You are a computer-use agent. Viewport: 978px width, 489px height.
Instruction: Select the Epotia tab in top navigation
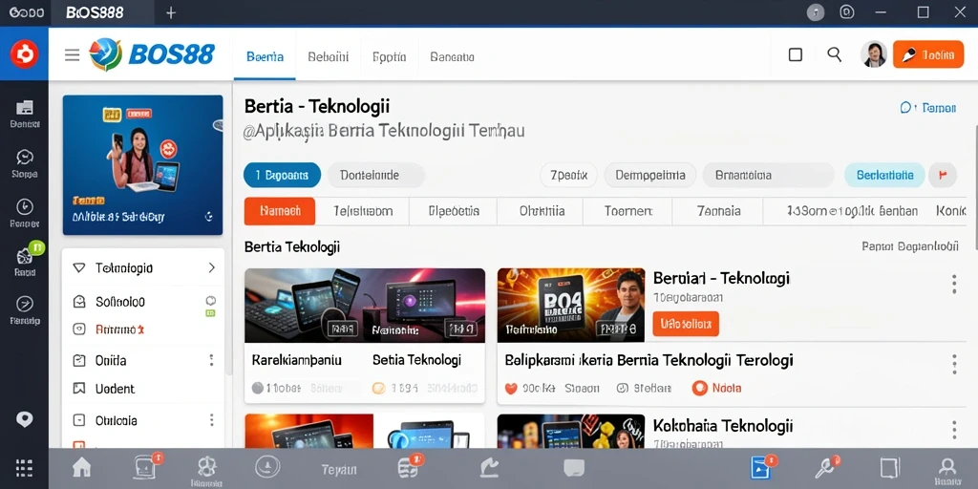390,56
